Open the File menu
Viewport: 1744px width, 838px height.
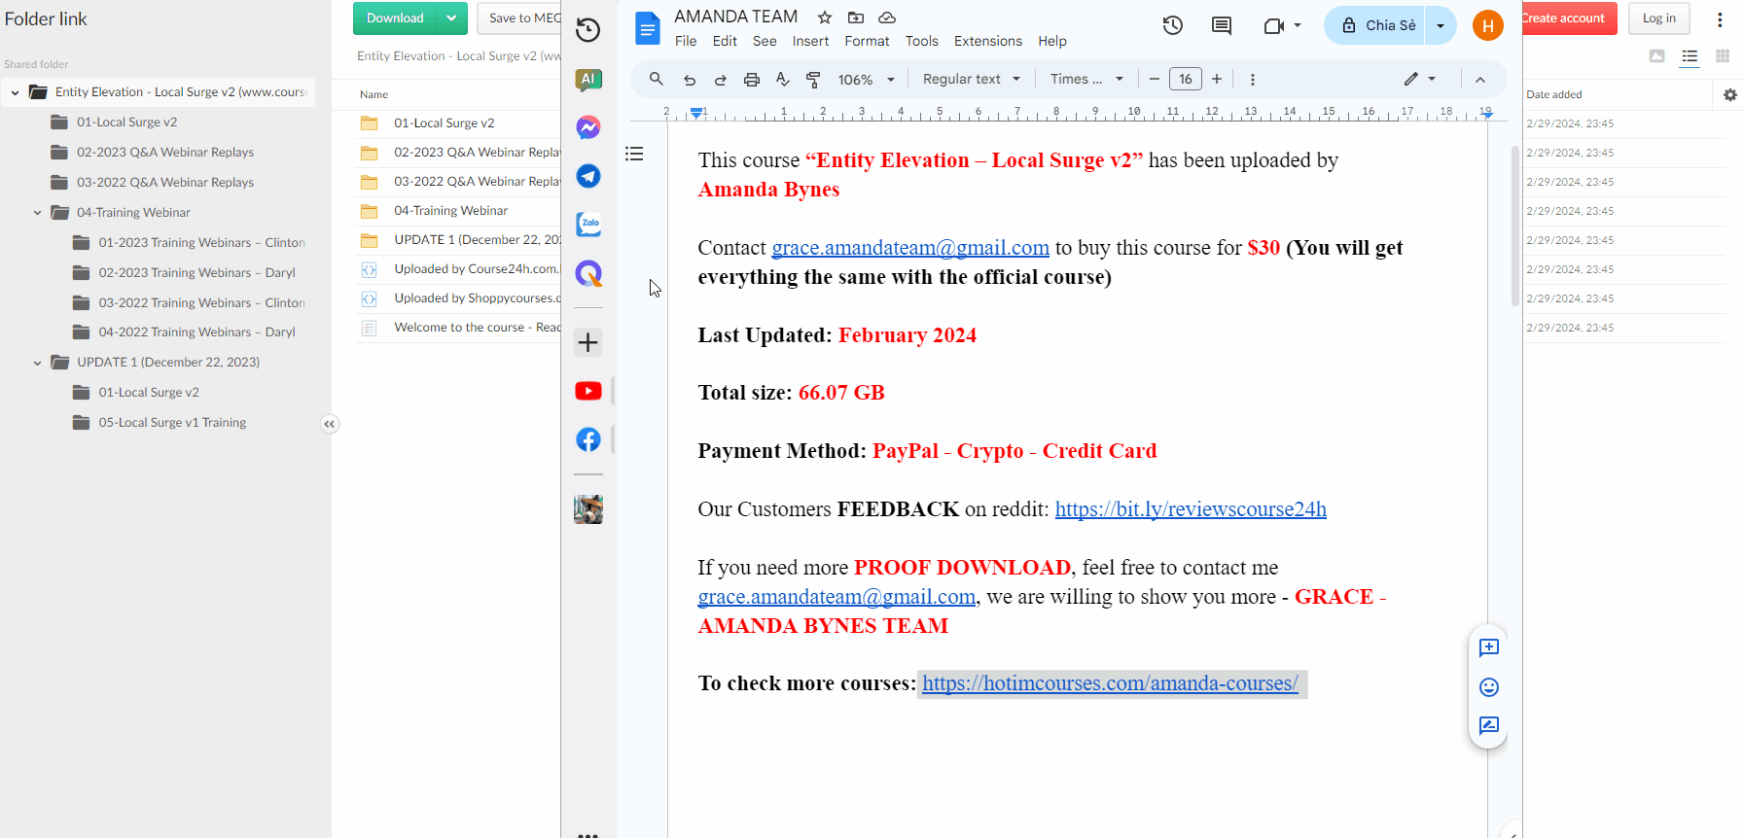[x=686, y=41]
